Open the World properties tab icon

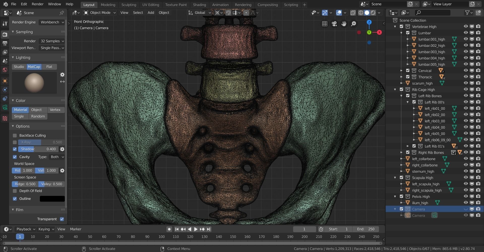(x=5, y=70)
